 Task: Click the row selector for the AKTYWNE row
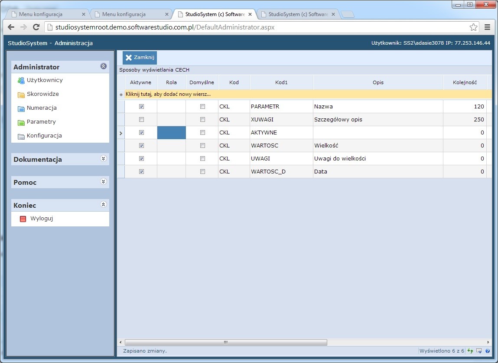tap(121, 133)
